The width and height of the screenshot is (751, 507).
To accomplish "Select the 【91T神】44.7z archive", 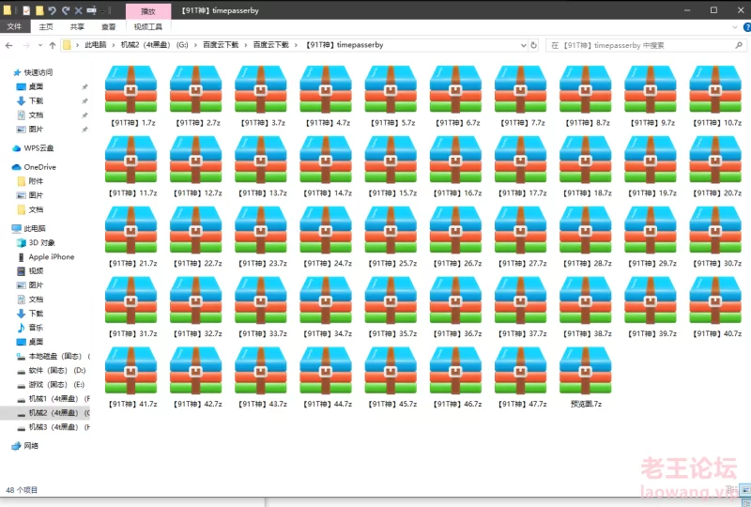I will coord(326,377).
